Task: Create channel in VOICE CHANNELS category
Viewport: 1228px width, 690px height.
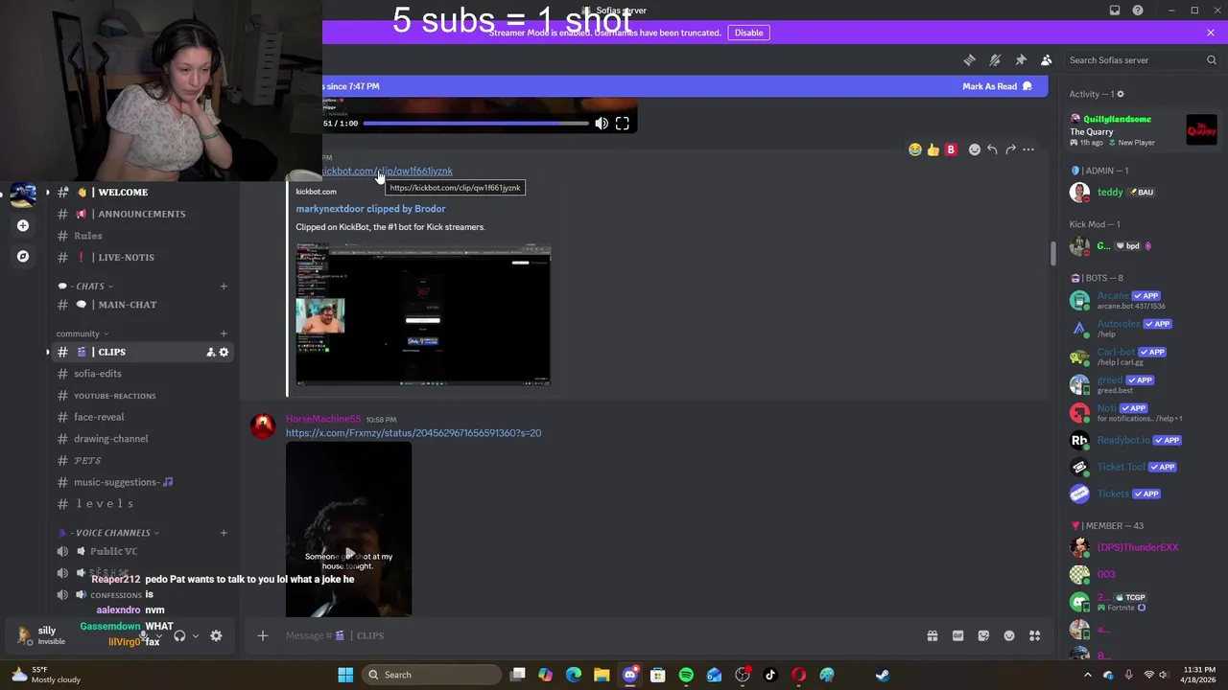Action: pos(224,533)
